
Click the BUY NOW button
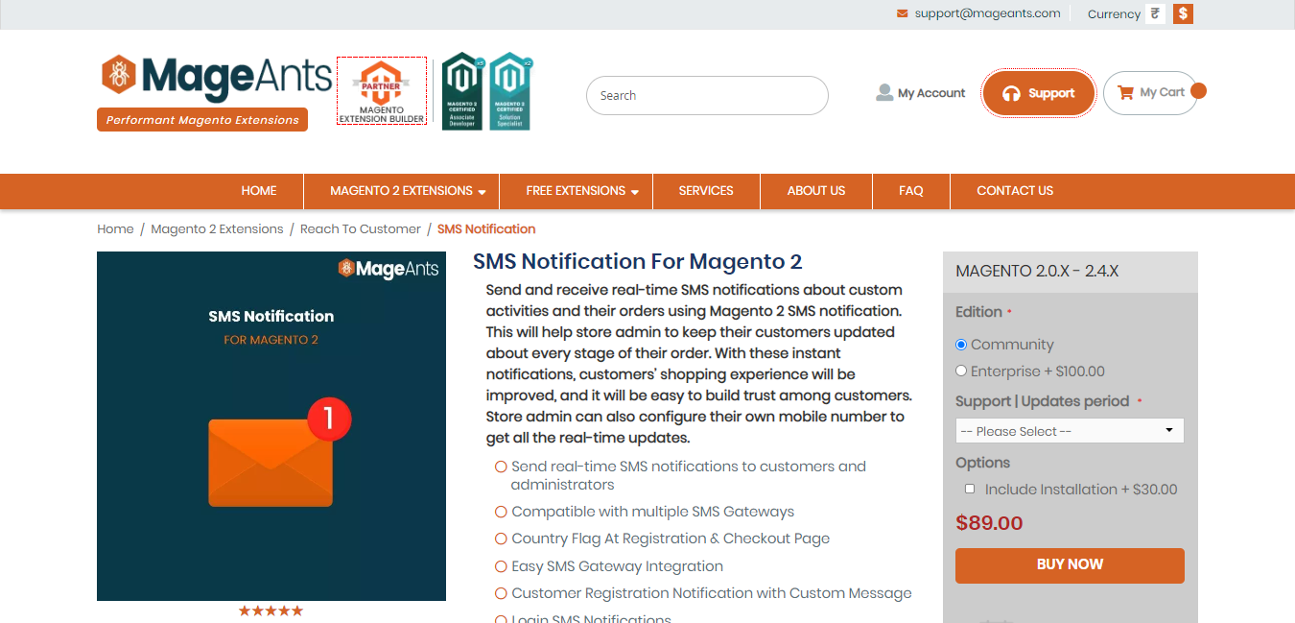(x=1070, y=564)
